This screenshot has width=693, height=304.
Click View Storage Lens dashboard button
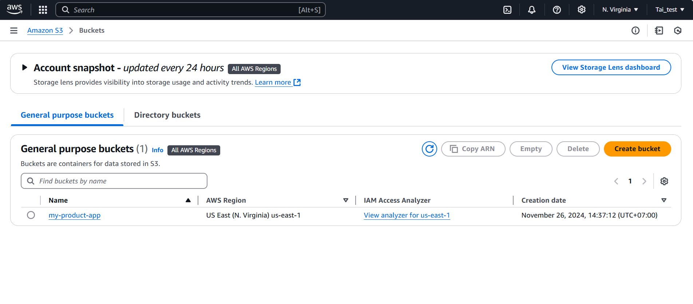click(611, 68)
